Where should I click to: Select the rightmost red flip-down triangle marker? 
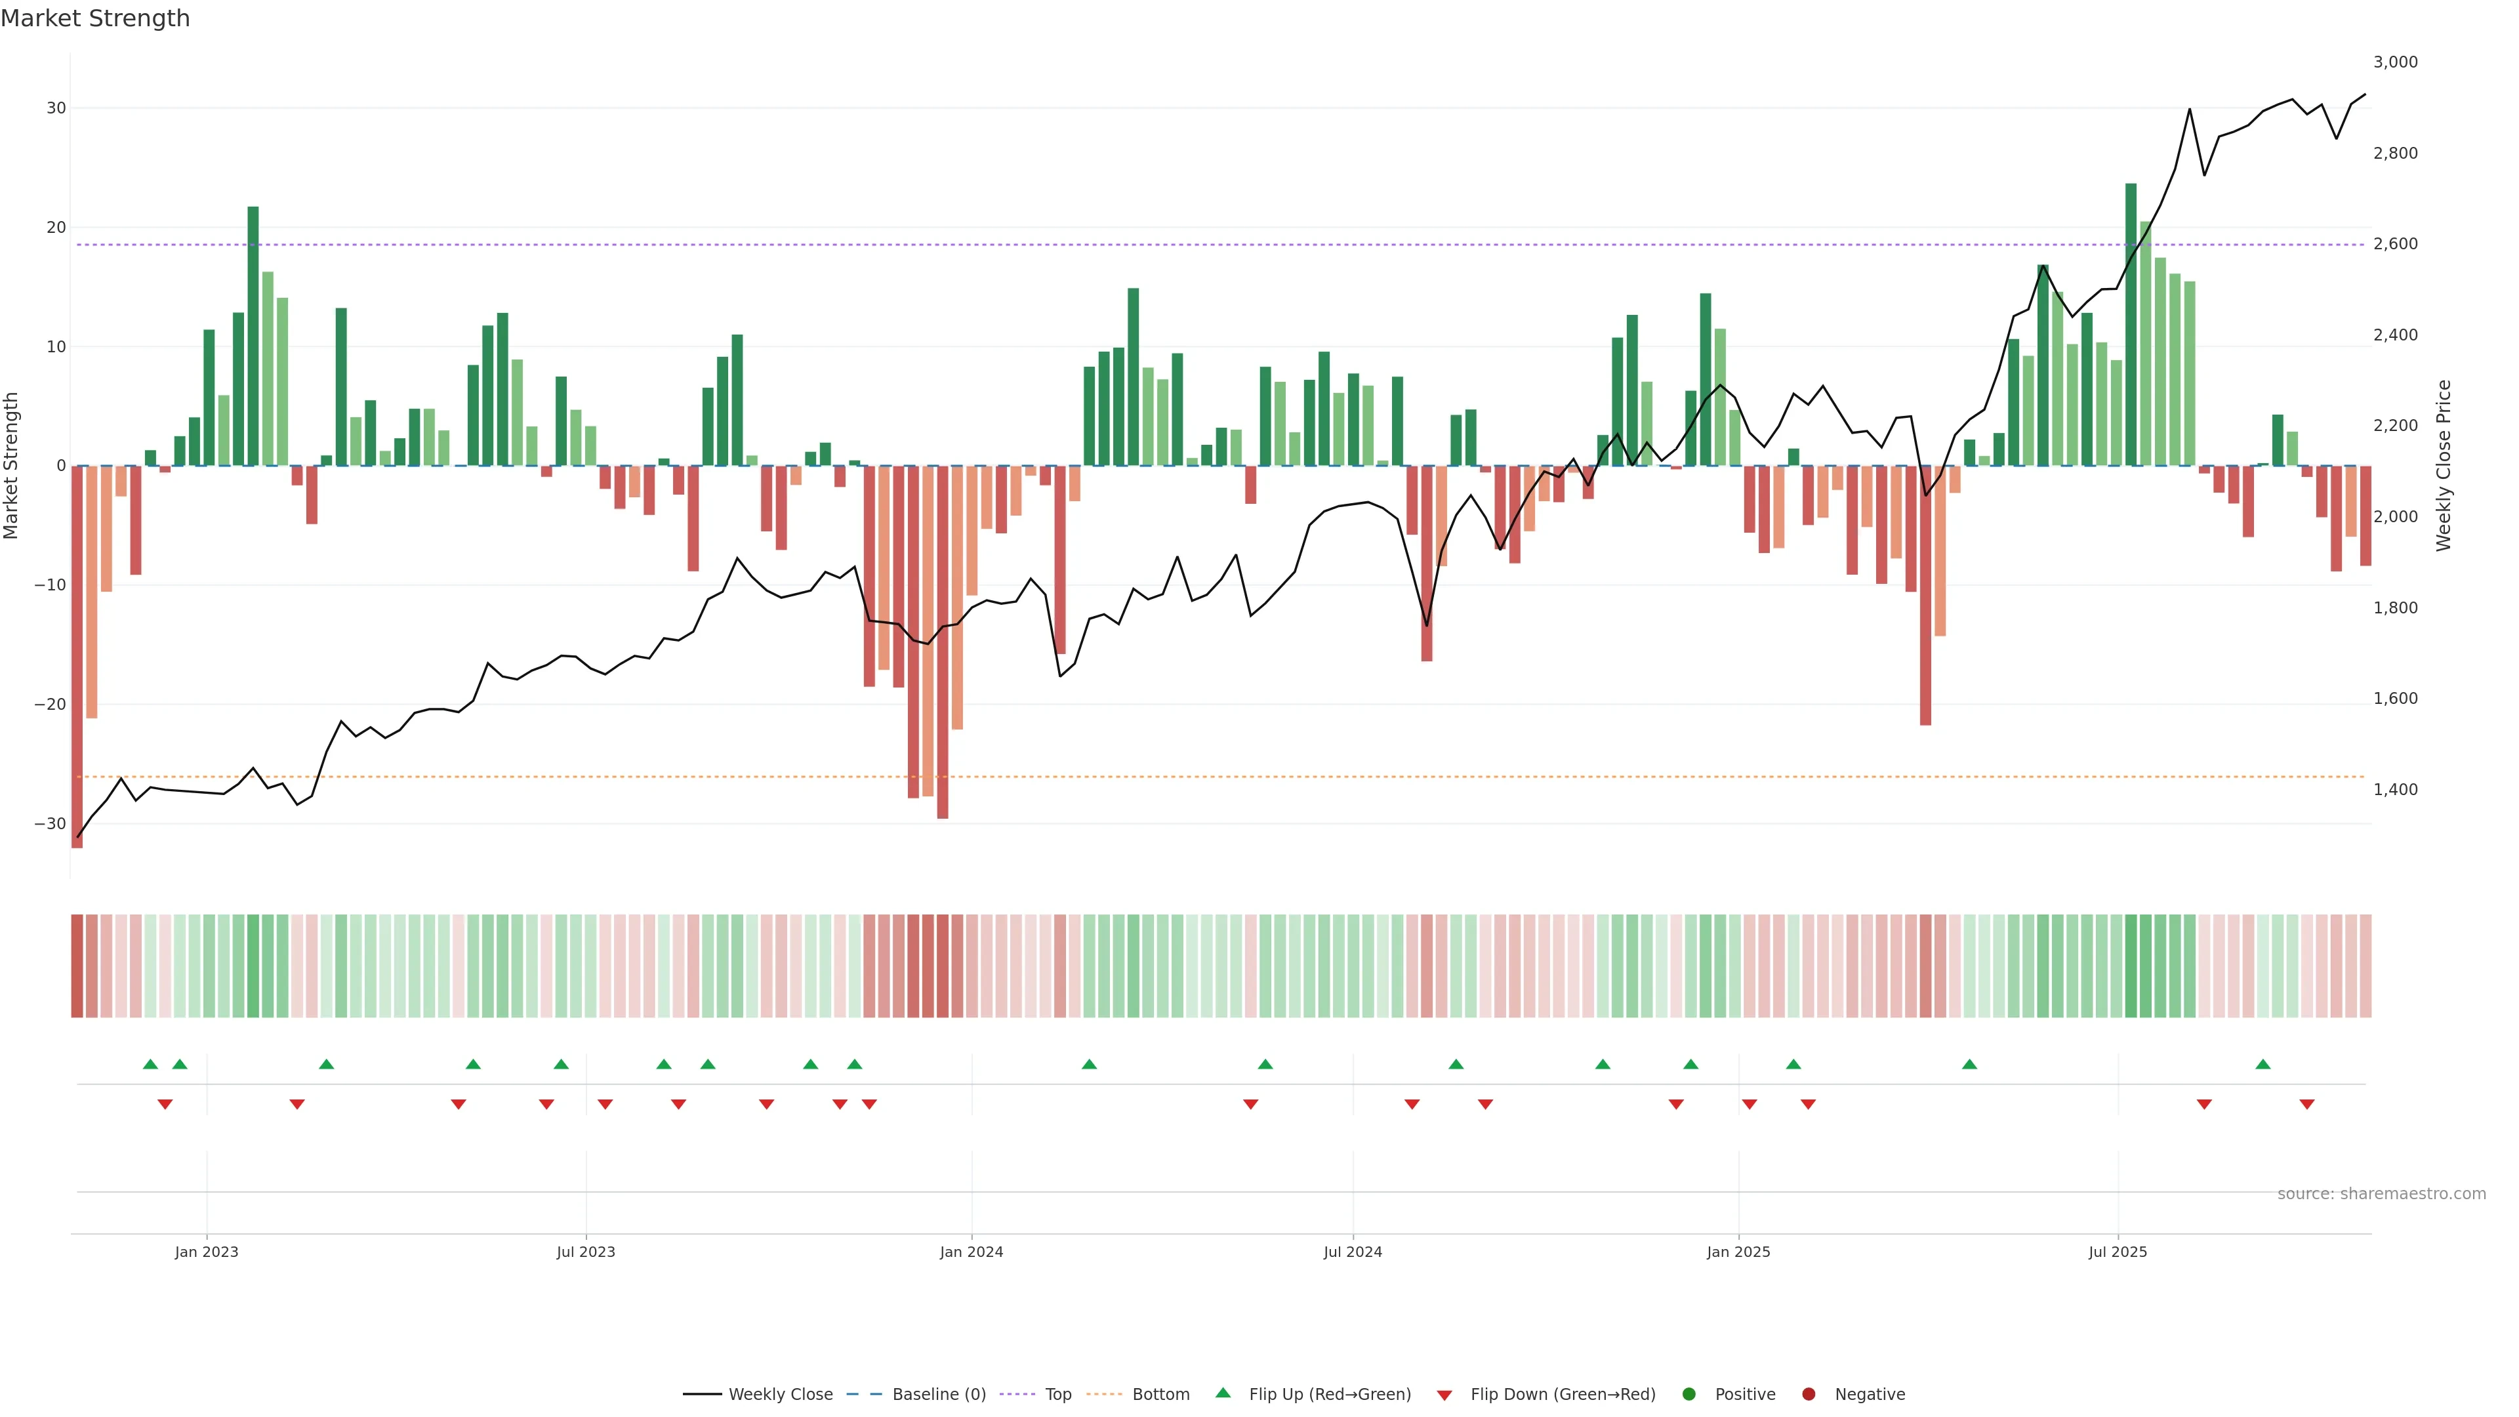(x=2307, y=1104)
